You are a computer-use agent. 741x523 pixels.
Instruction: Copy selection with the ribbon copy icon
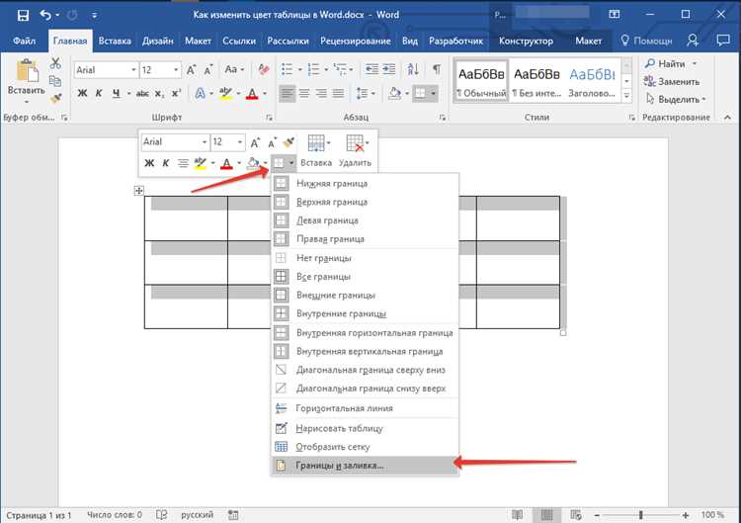click(55, 81)
